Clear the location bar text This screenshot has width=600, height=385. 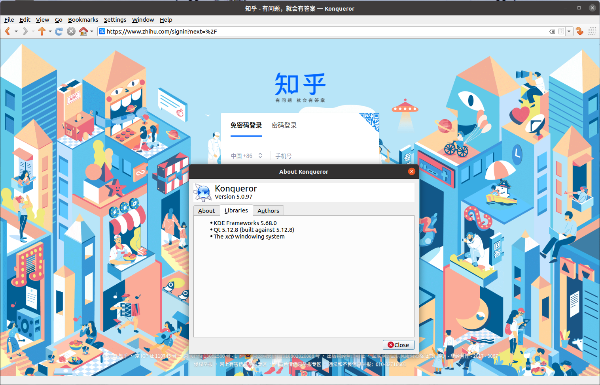552,32
